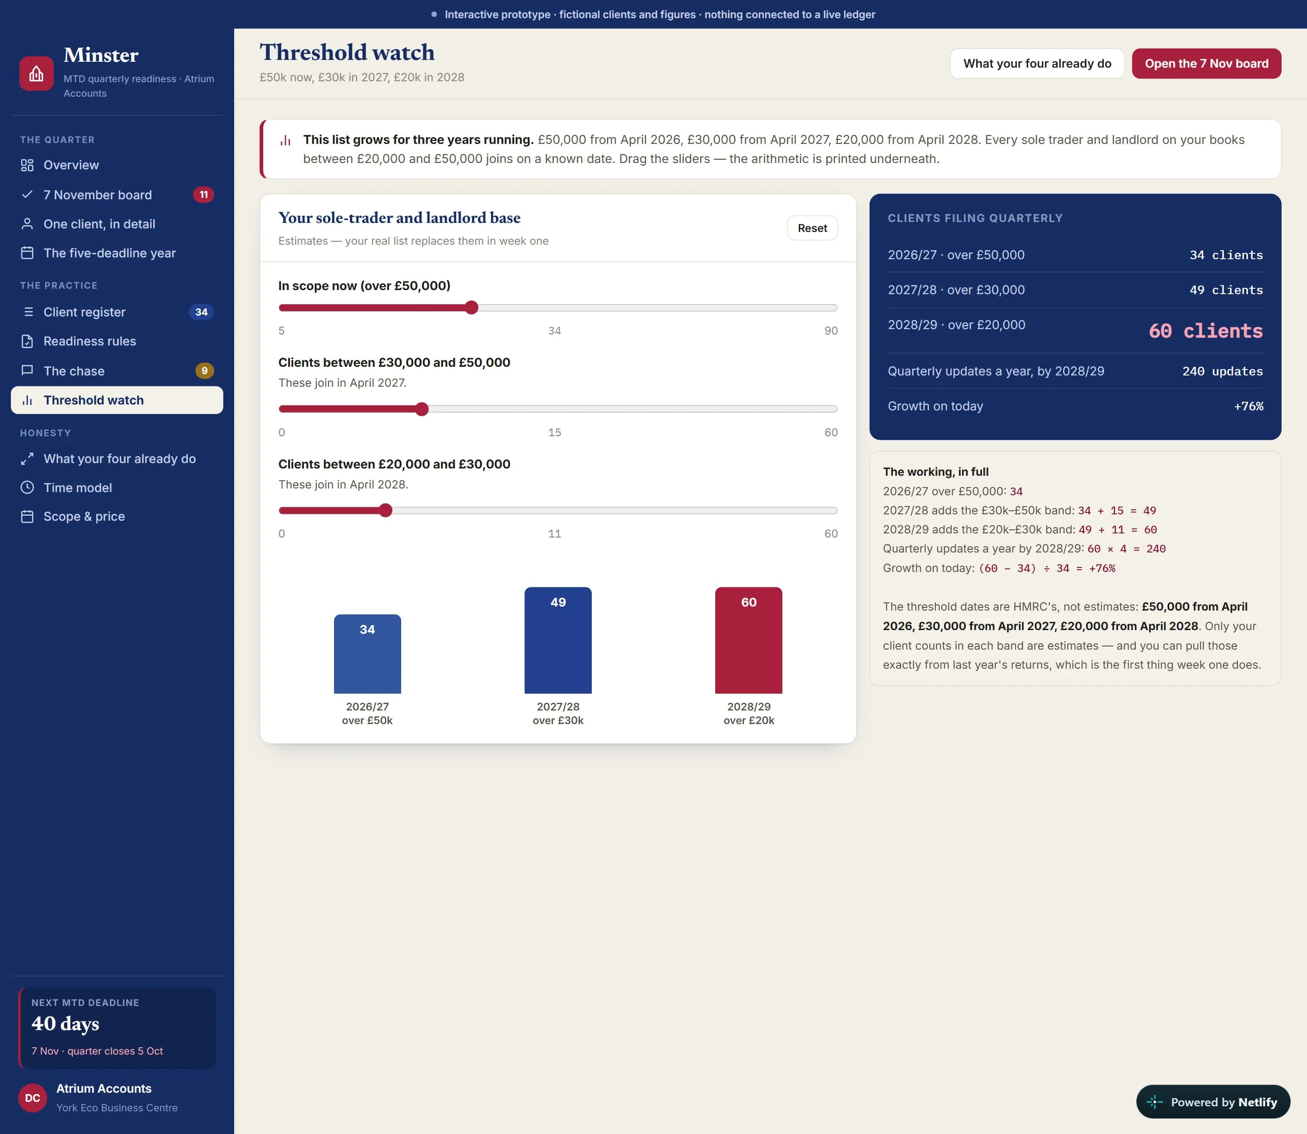The image size is (1307, 1134).
Task: Select The five-deadline year
Action: (117, 253)
